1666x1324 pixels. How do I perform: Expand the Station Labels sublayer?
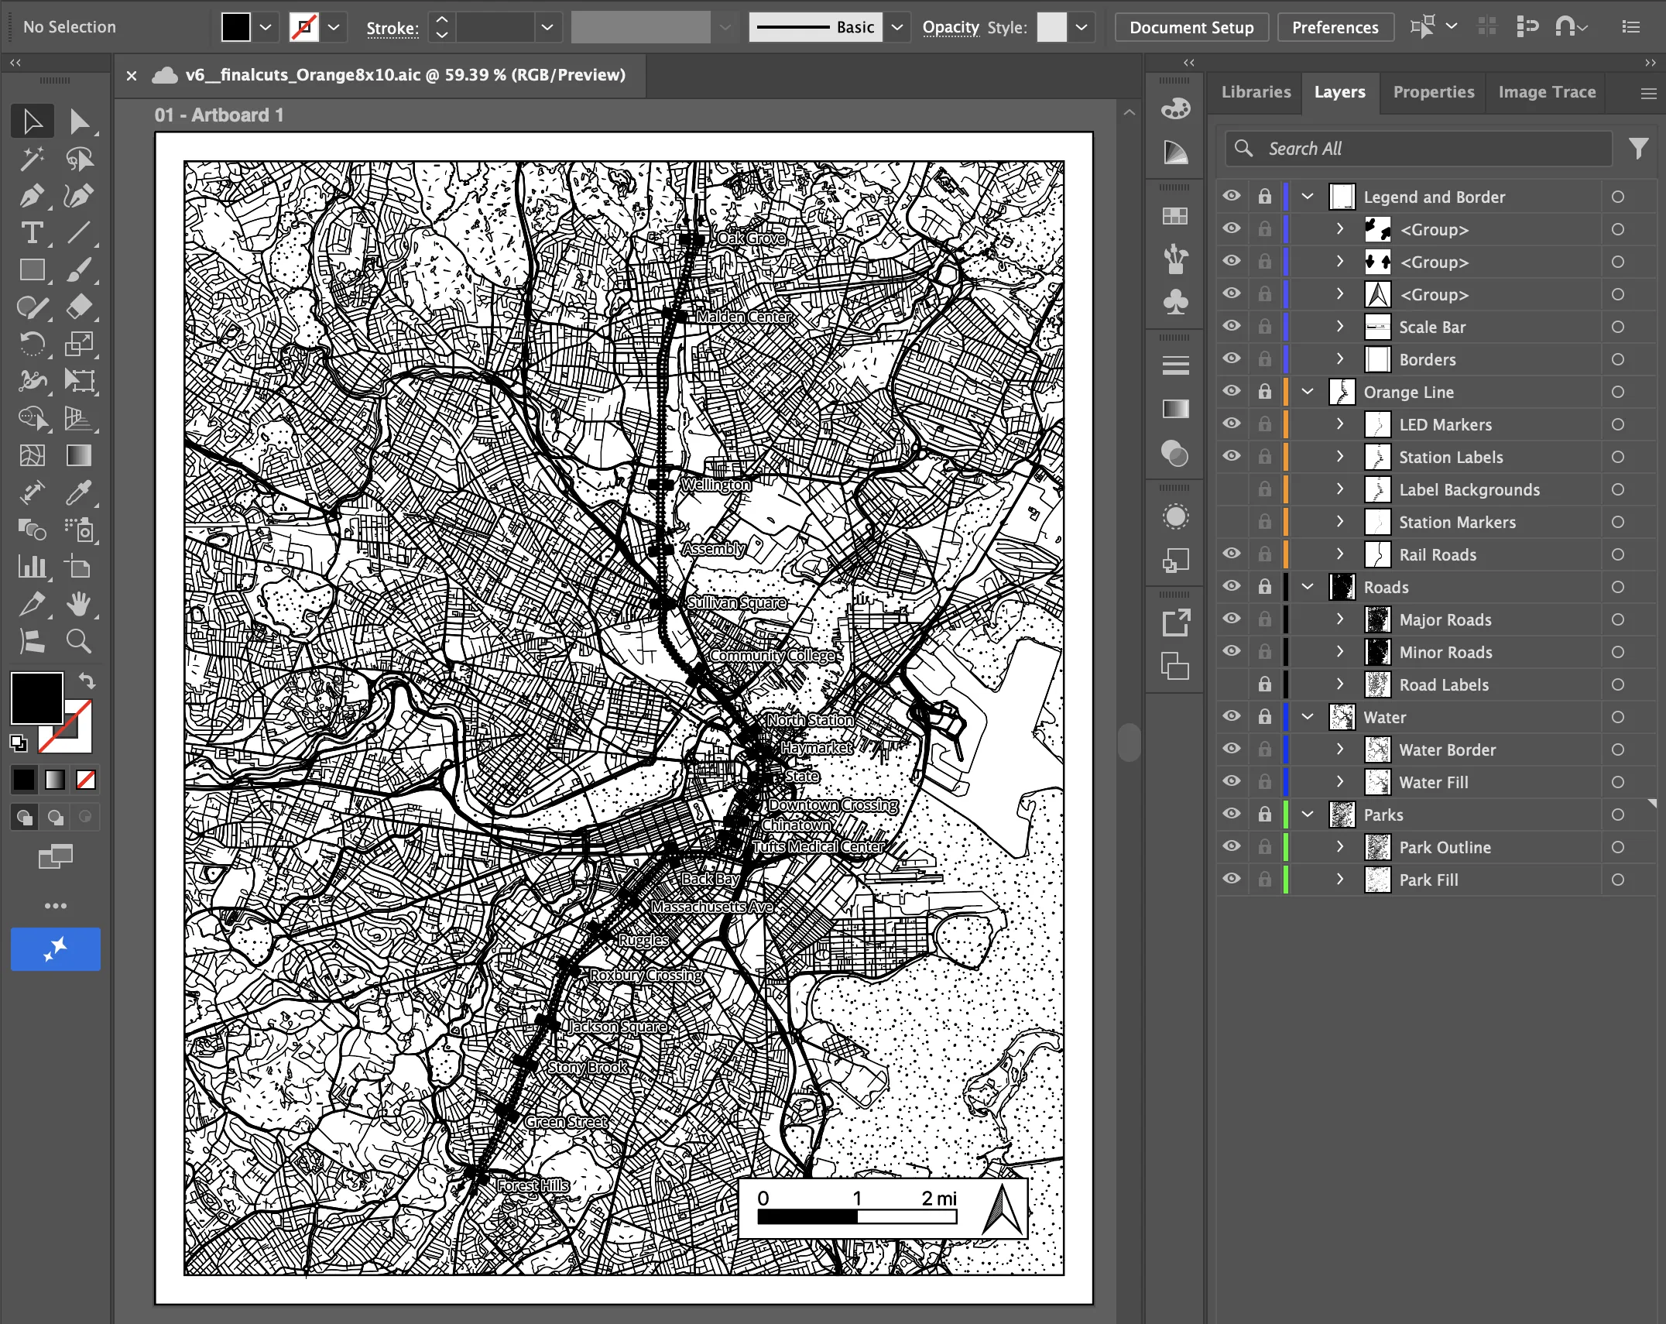[1340, 457]
